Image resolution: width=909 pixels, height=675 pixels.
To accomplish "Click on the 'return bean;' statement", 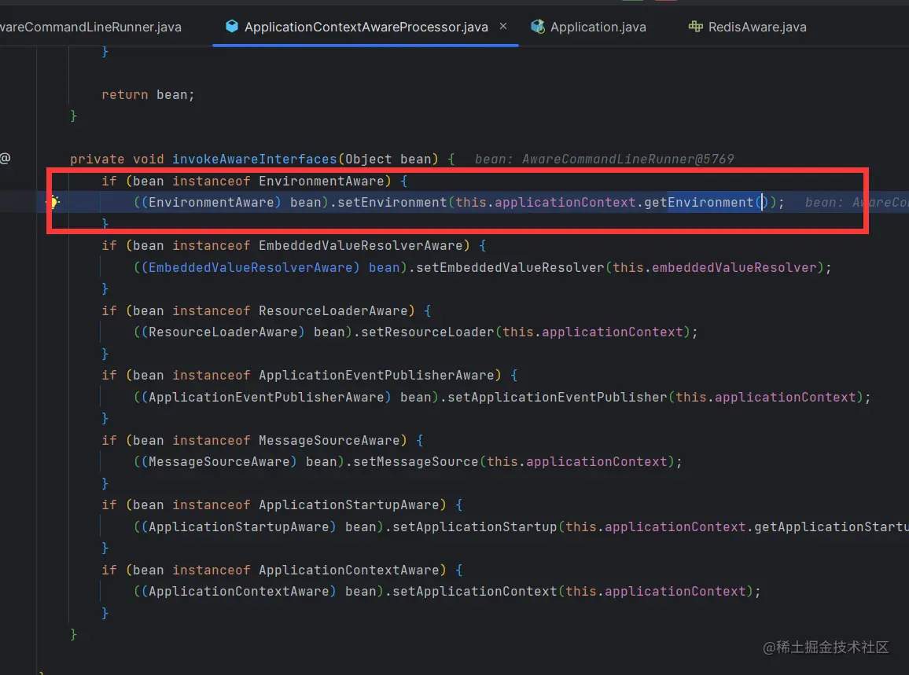I will pos(148,94).
